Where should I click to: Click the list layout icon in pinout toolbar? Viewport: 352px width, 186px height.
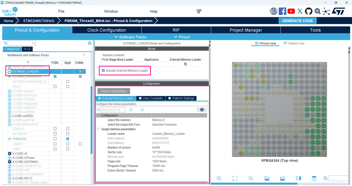click(314, 178)
